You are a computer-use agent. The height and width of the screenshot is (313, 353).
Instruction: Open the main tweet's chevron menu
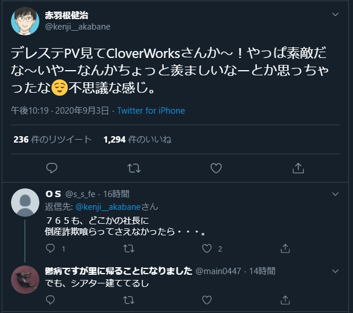335,14
